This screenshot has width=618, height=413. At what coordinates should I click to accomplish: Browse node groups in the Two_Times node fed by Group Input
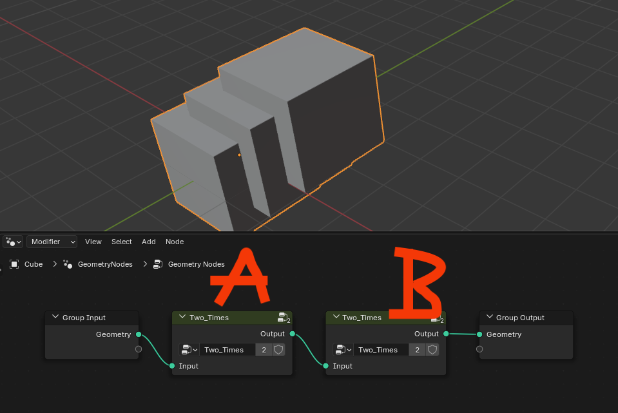[x=189, y=350]
